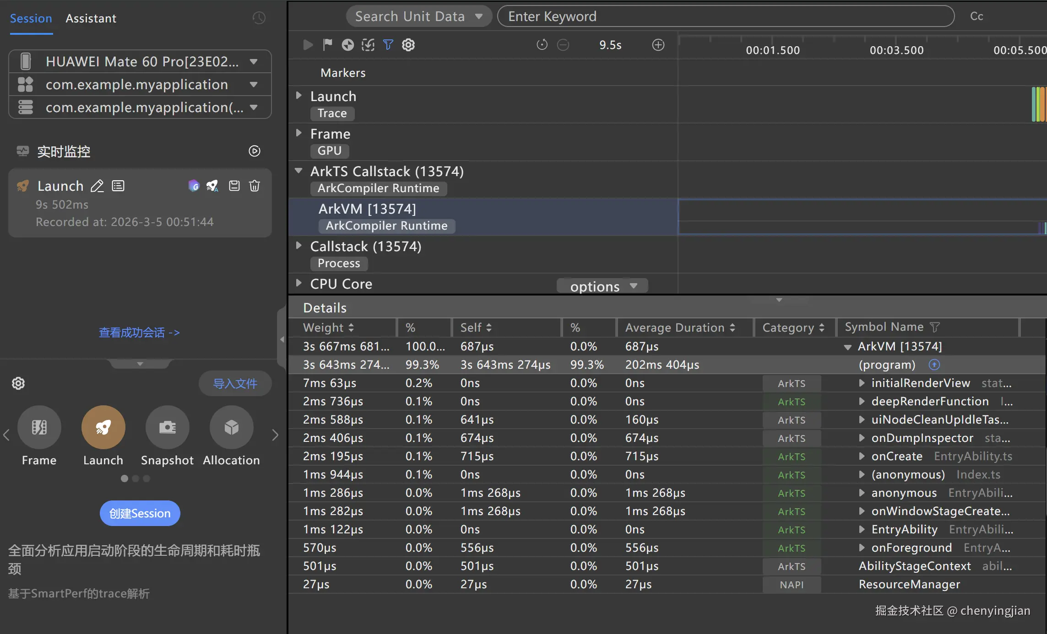The width and height of the screenshot is (1047, 634).
Task: Zoom in timeline with plus icon
Action: [x=658, y=45]
